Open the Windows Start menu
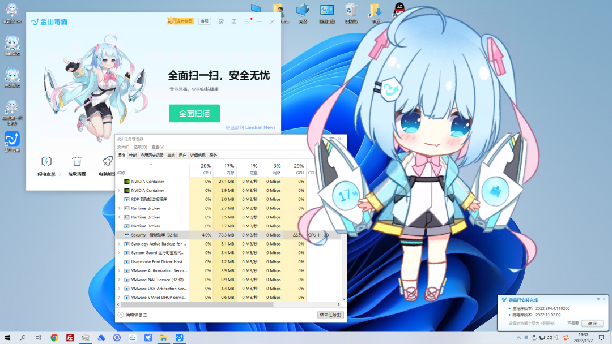 (x=7, y=338)
